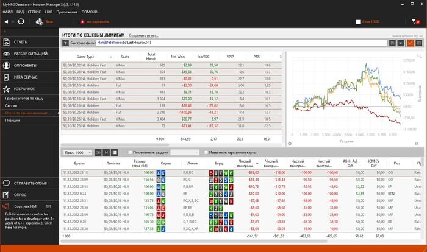Open СЕРВИС menu
Image resolution: width=427 pixels, height=252 pixels.
tap(34, 12)
